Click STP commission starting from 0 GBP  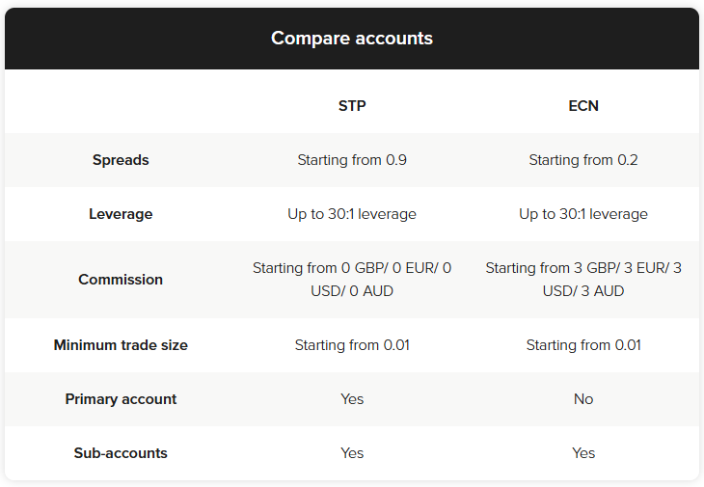coord(352,280)
